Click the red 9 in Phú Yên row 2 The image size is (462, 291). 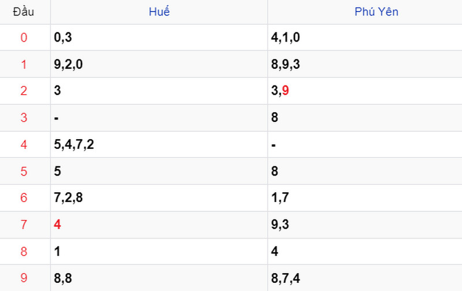tap(285, 91)
